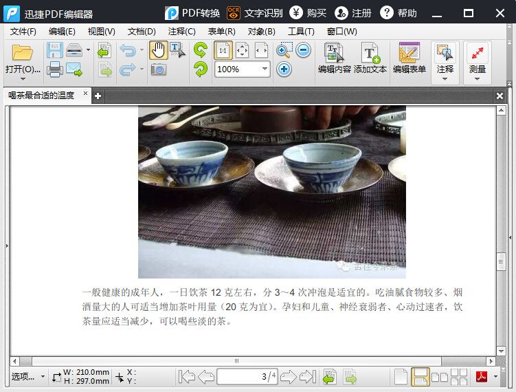
Task: Save the document with the floppy disk icon
Action: point(55,50)
